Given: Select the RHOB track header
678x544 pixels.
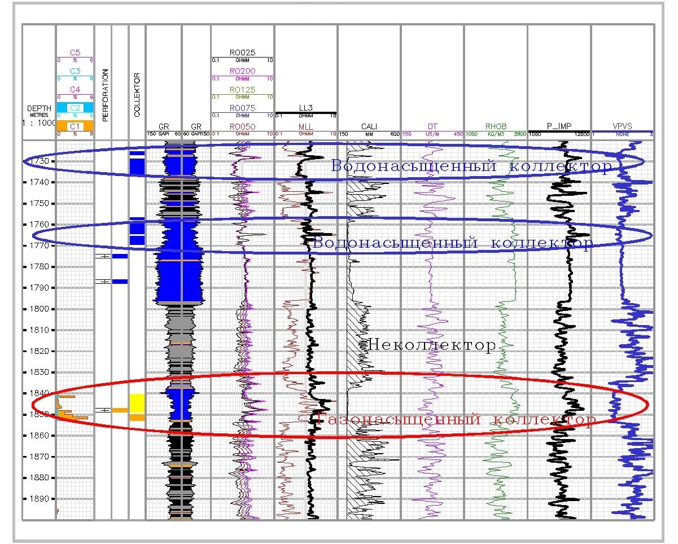Looking at the screenshot, I should (x=496, y=127).
